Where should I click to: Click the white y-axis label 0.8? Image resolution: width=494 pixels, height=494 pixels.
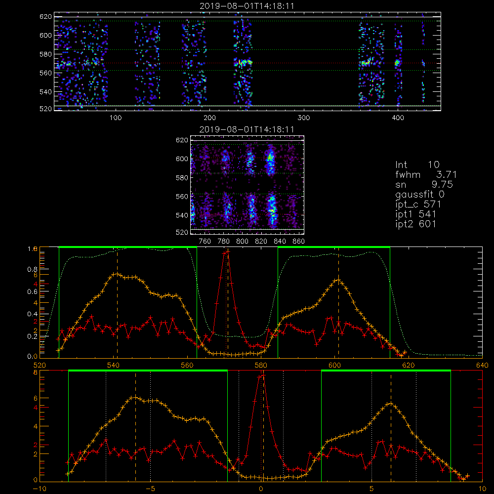click(33, 269)
